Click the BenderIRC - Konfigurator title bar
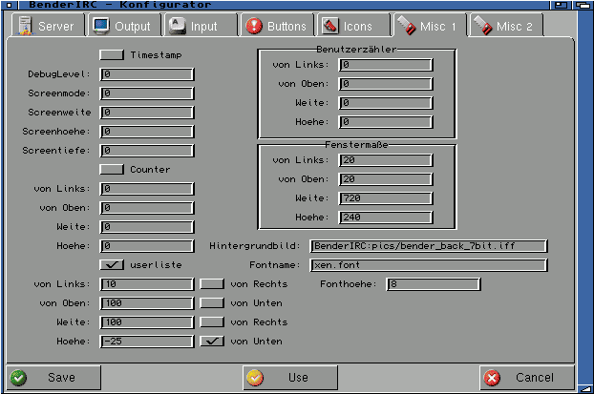Screen dimensions: 594x394 click(285, 5)
